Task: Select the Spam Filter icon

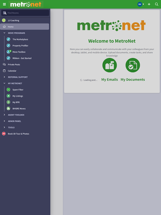Action: coord(8,89)
